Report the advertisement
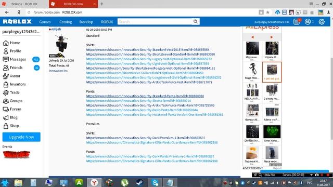333x187 pixels. [x=277, y=168]
